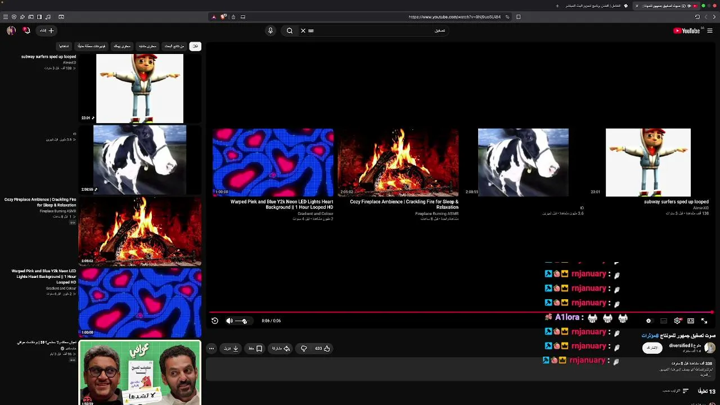Screen dimensions: 720x405
Task: Switch player to theater mode
Action: [691, 321]
